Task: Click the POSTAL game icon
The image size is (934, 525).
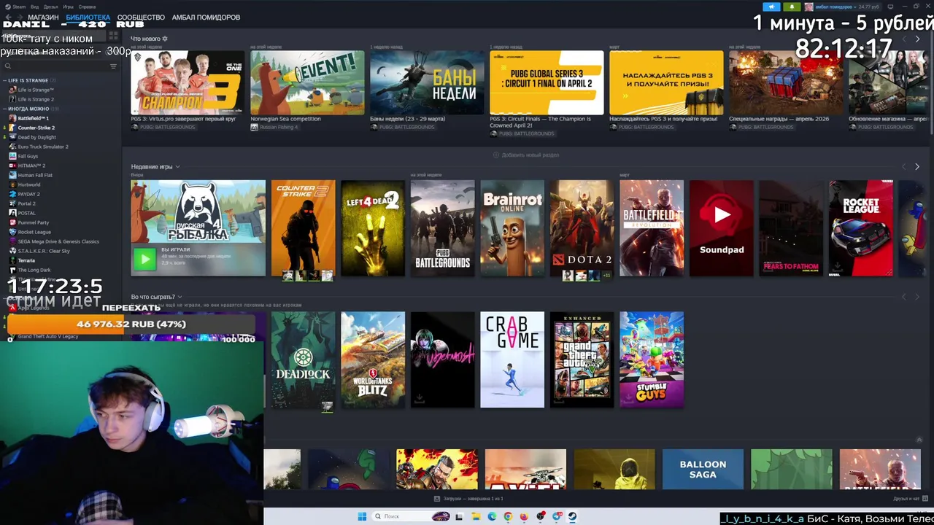Action: click(12, 213)
